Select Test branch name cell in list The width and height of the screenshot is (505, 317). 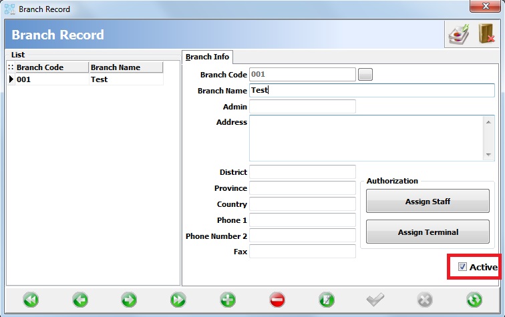click(126, 79)
